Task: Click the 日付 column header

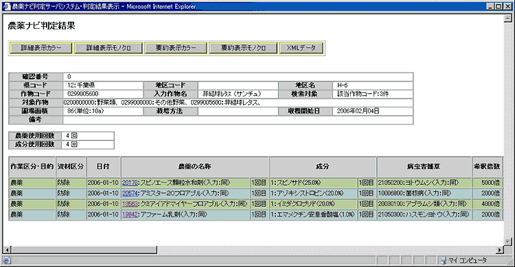Action: tap(103, 167)
